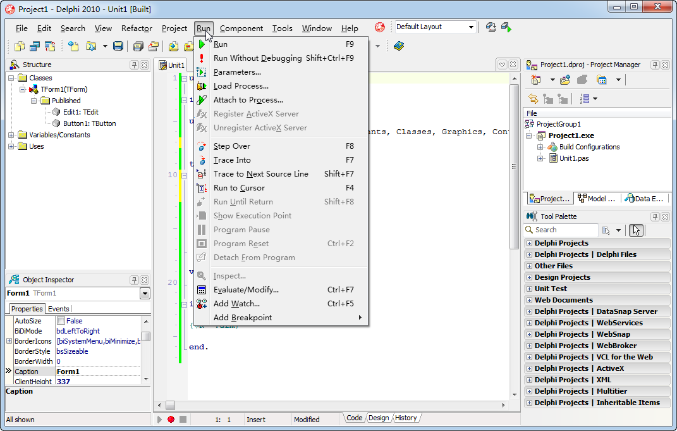
Task: Click the red globe icon in menu bar
Action: tap(379, 27)
